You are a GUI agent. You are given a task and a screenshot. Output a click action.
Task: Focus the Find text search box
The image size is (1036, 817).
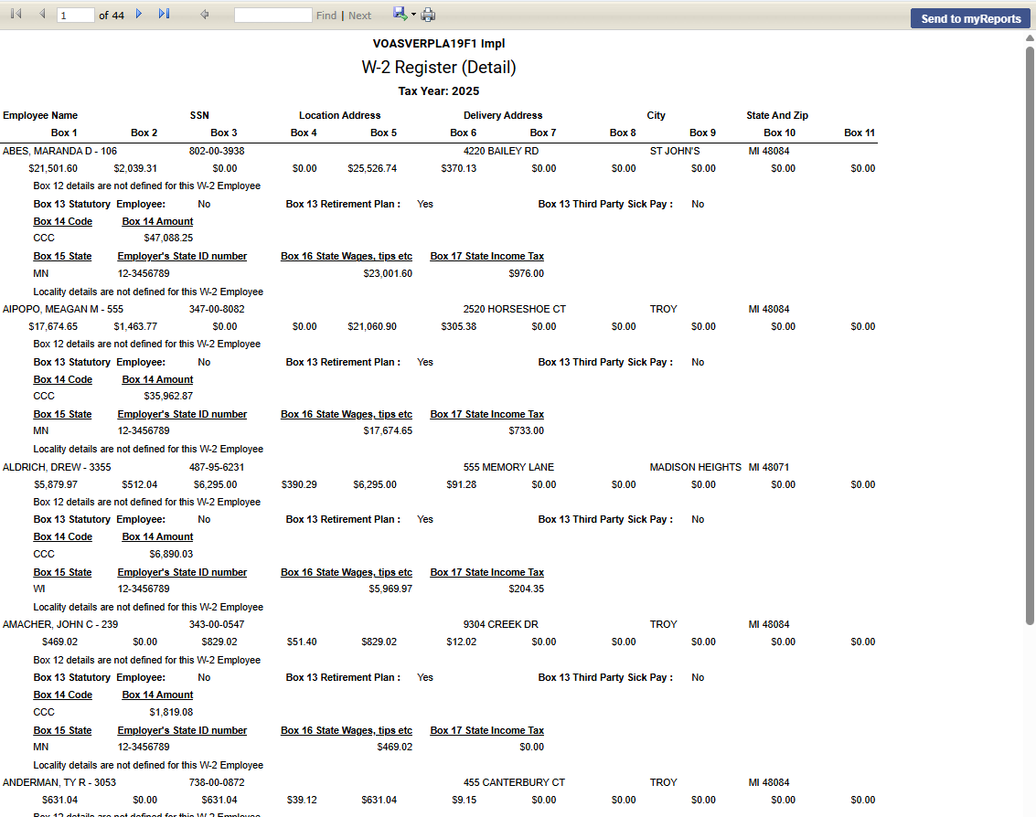coord(272,16)
